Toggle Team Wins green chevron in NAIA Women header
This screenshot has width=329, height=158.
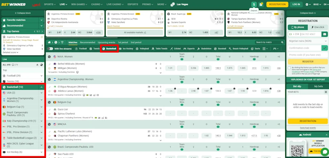[182, 59]
